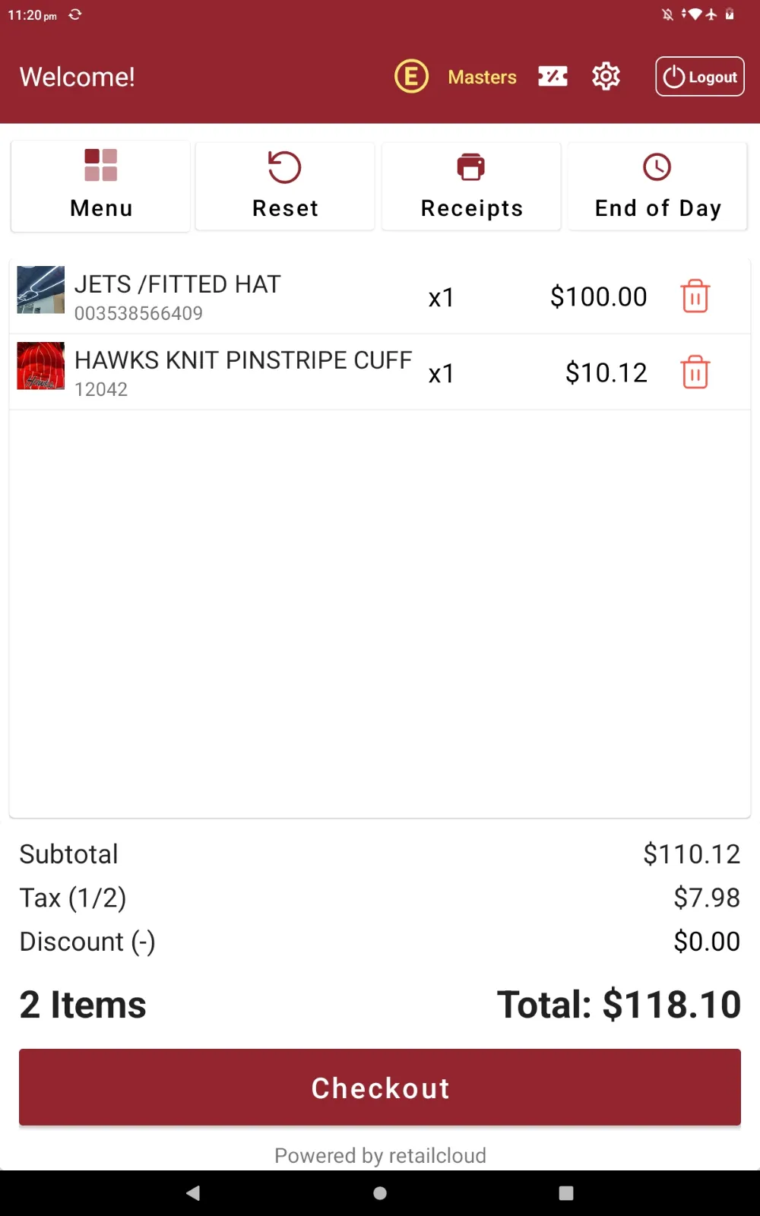Open End of Day clock tile
Screen dimensions: 760x1216
(657, 185)
